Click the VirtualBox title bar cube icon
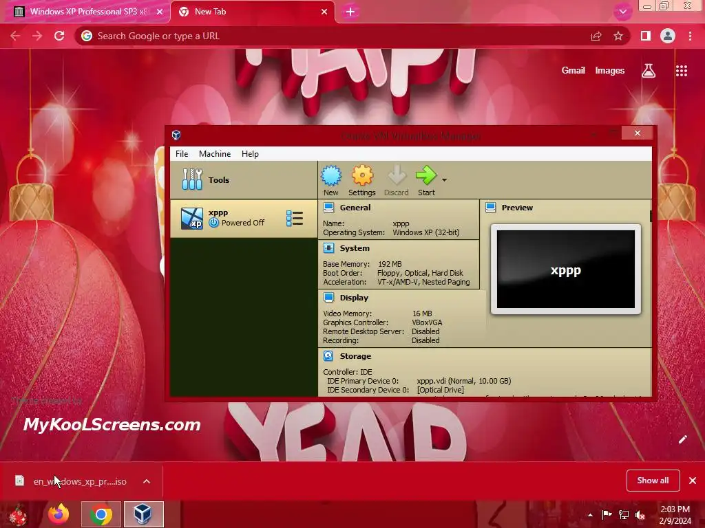 pyautogui.click(x=176, y=135)
